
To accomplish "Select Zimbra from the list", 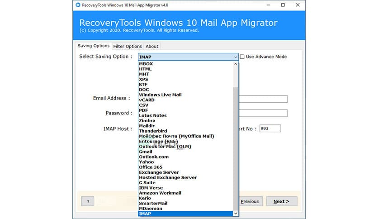I will point(186,121).
